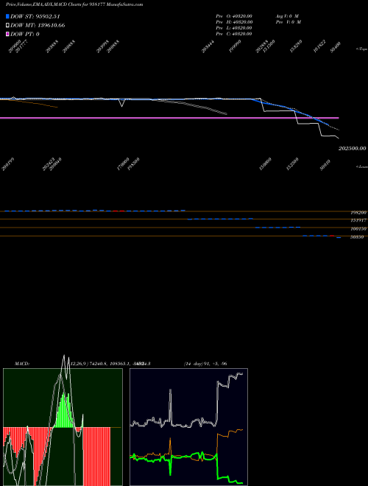The height and width of the screenshot is (486, 368).
Task: Select the 'DOW PT: 0' legend text
Action: tap(25, 34)
